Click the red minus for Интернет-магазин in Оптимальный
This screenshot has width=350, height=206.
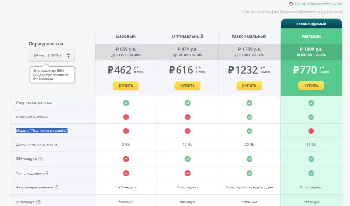188,117
